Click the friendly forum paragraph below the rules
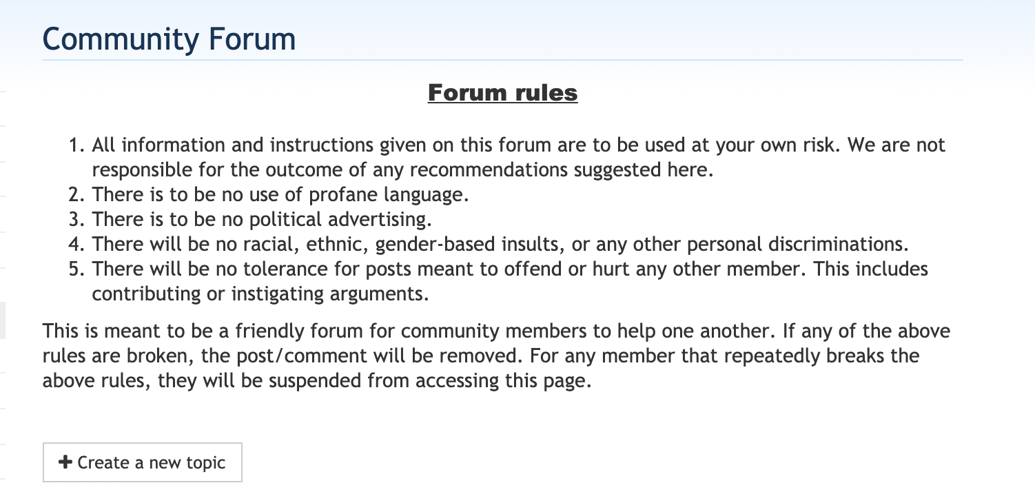 click(496, 356)
